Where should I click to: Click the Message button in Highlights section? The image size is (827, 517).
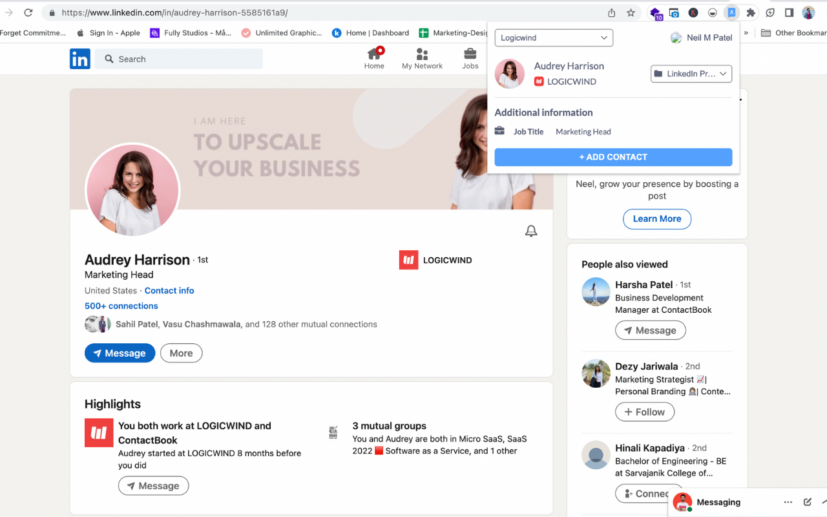[x=153, y=486]
